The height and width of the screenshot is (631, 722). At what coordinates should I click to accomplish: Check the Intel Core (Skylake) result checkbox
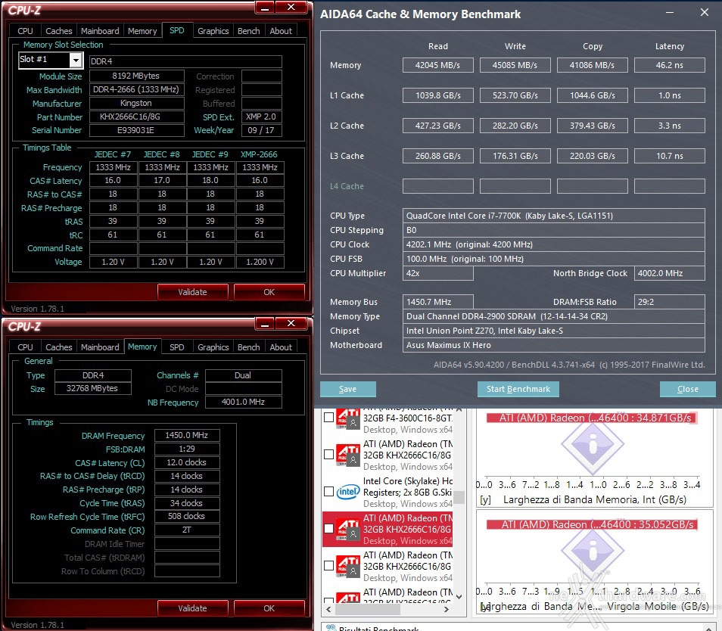[328, 492]
